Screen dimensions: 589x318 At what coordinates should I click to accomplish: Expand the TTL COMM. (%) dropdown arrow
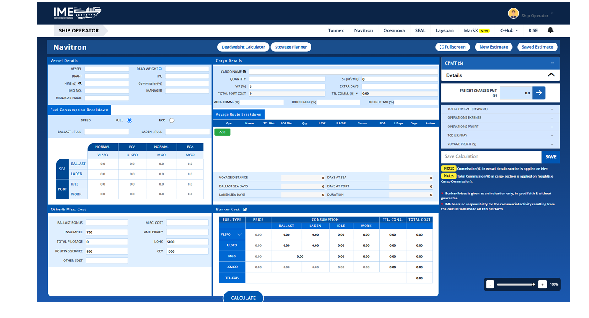point(357,94)
